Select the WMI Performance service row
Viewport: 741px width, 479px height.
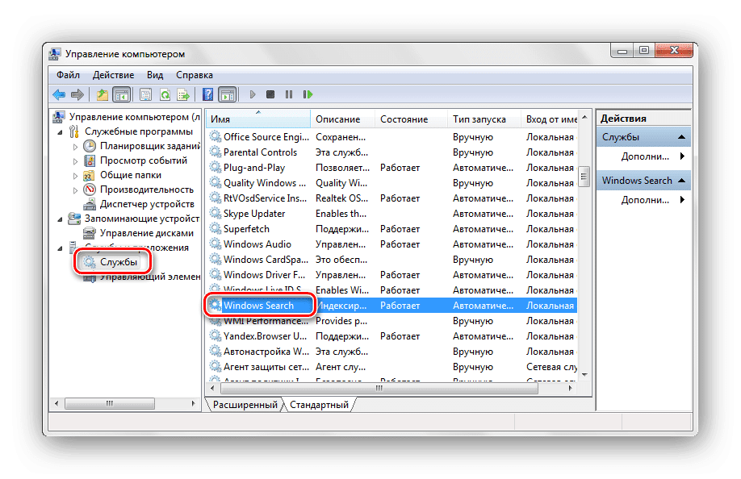click(x=391, y=322)
